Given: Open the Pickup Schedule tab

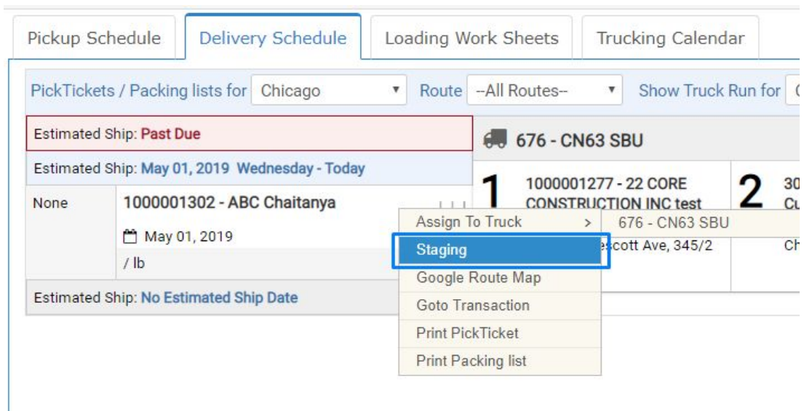Looking at the screenshot, I should click(x=94, y=38).
